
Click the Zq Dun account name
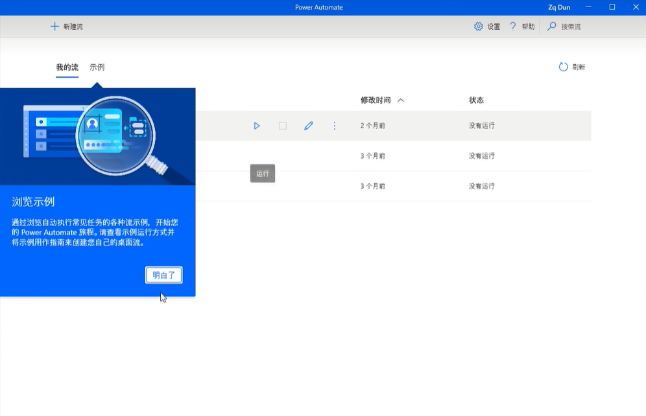click(559, 7)
